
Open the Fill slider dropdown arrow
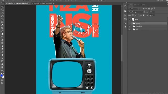click(154, 15)
